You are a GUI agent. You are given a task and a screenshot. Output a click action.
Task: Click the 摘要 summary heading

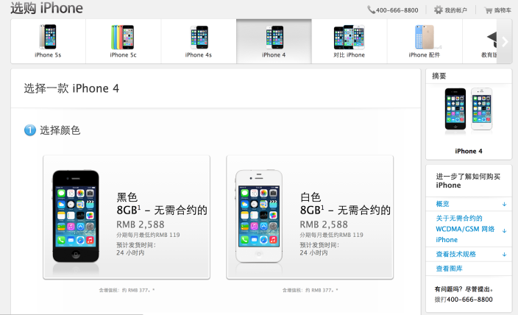(x=439, y=76)
